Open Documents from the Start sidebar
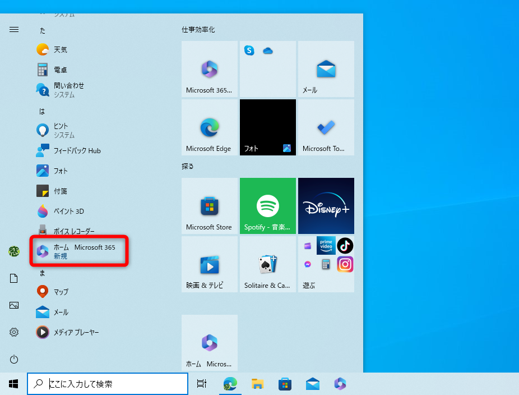The height and width of the screenshot is (395, 519). 14,278
